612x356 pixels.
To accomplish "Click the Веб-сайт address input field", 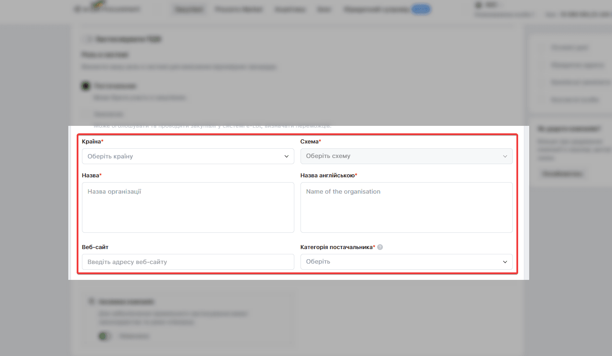I will click(188, 262).
